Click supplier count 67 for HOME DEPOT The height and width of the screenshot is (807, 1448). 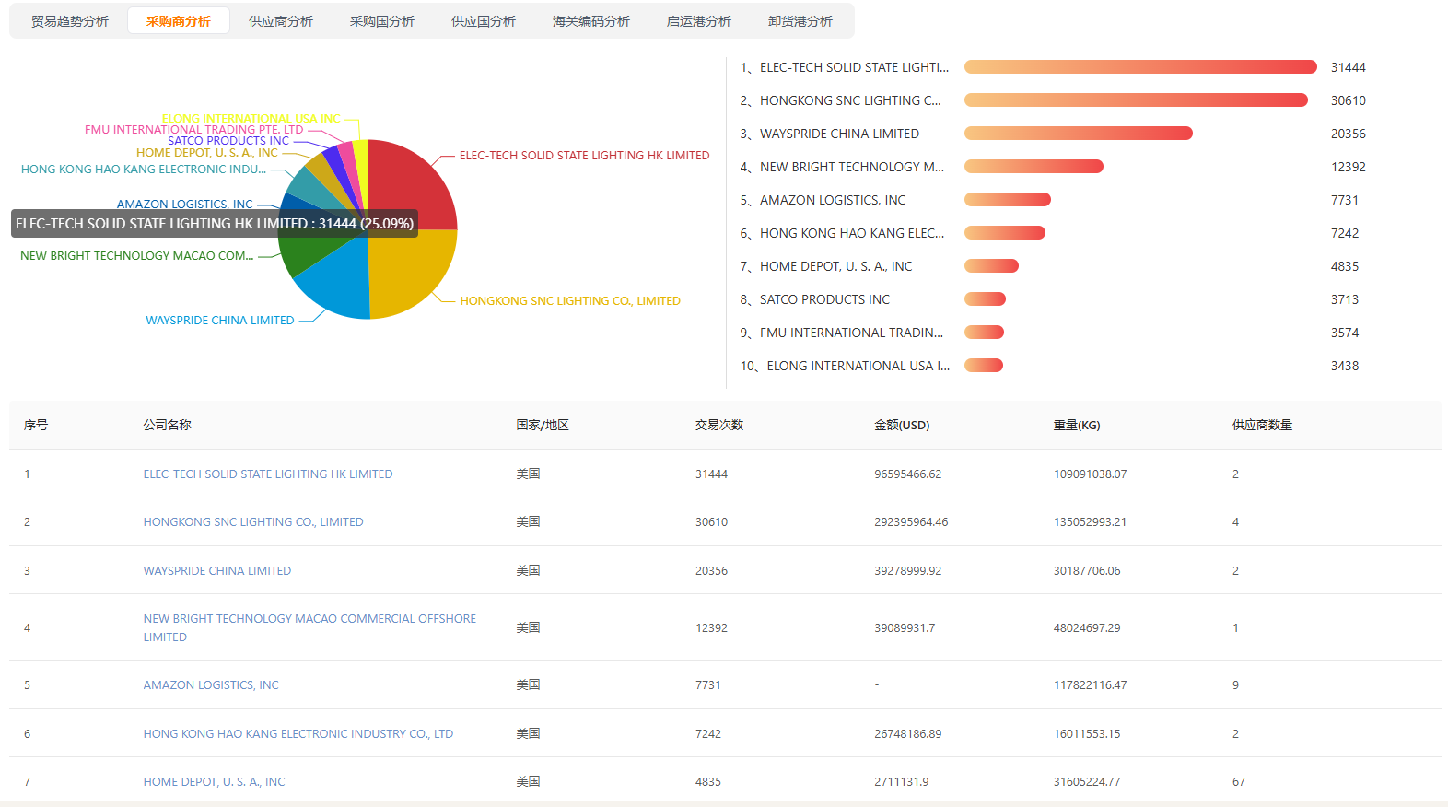click(x=1239, y=782)
